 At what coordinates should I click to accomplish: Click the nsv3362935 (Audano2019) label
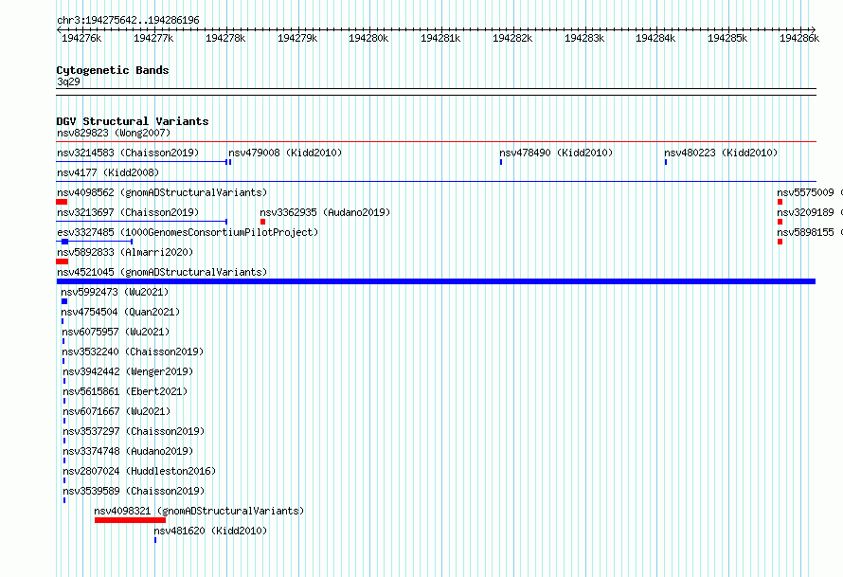coord(325,212)
